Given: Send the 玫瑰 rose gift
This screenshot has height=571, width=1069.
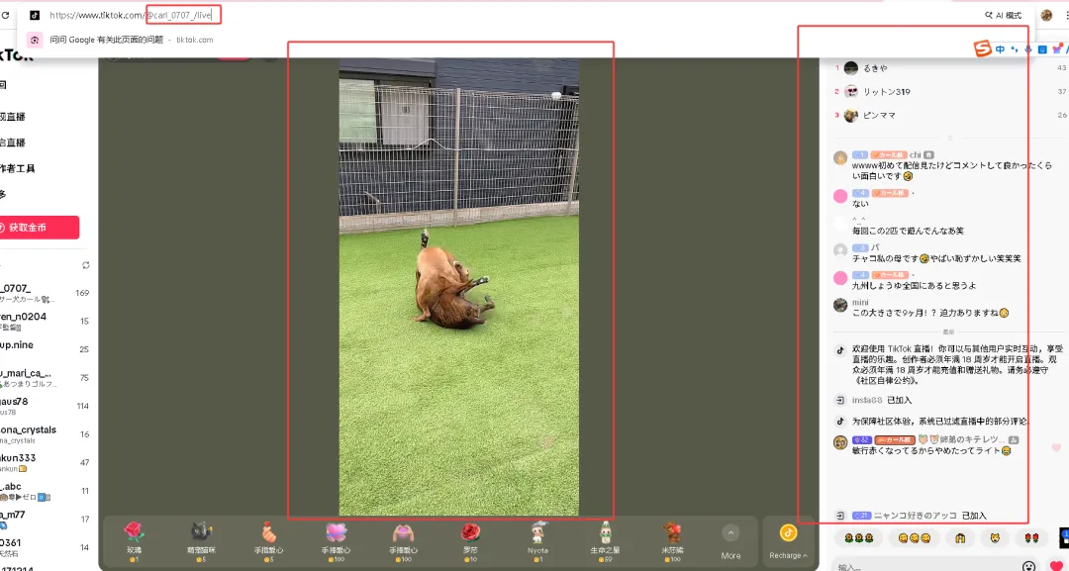Looking at the screenshot, I should [135, 541].
